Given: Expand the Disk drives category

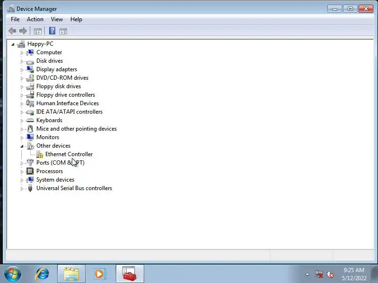Looking at the screenshot, I should (x=22, y=61).
